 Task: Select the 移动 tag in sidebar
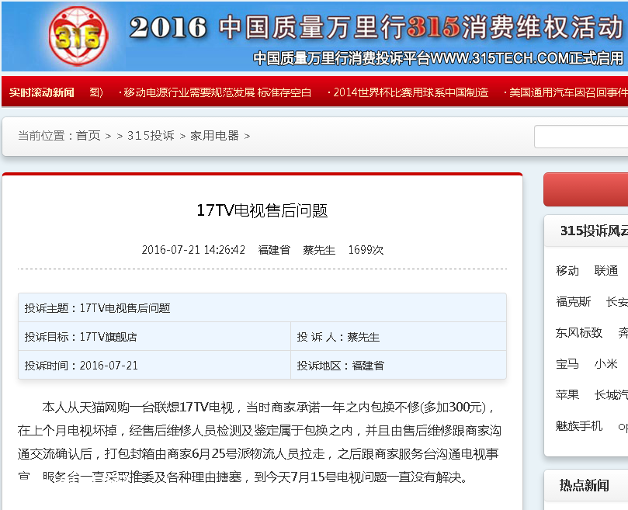[x=567, y=271]
